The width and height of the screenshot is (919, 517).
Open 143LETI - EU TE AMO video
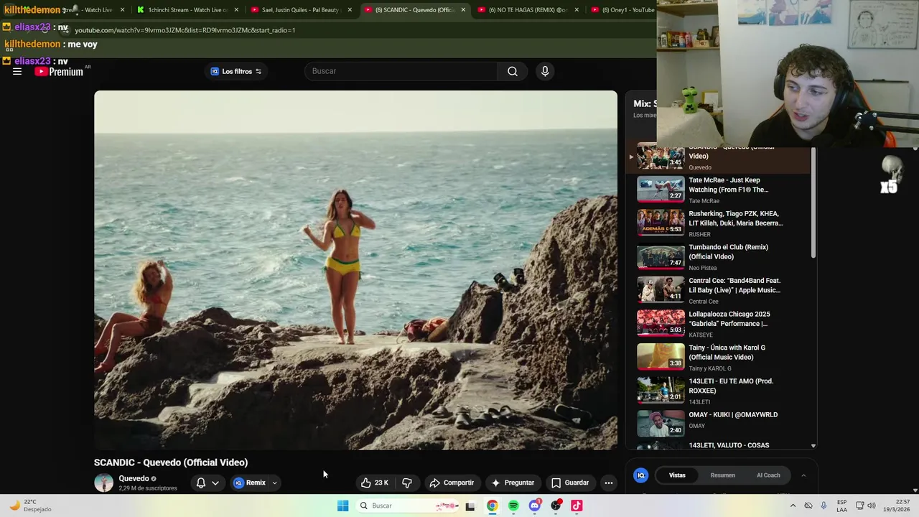[x=718, y=390]
